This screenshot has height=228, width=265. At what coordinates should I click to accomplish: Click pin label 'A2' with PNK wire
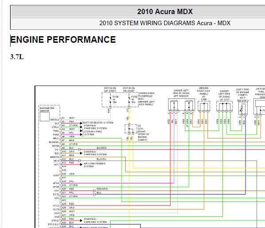pyautogui.click(x=63, y=122)
